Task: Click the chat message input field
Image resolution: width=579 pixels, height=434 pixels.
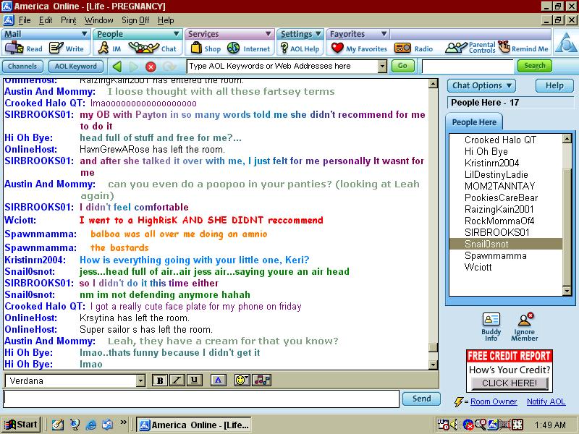Action: point(202,399)
